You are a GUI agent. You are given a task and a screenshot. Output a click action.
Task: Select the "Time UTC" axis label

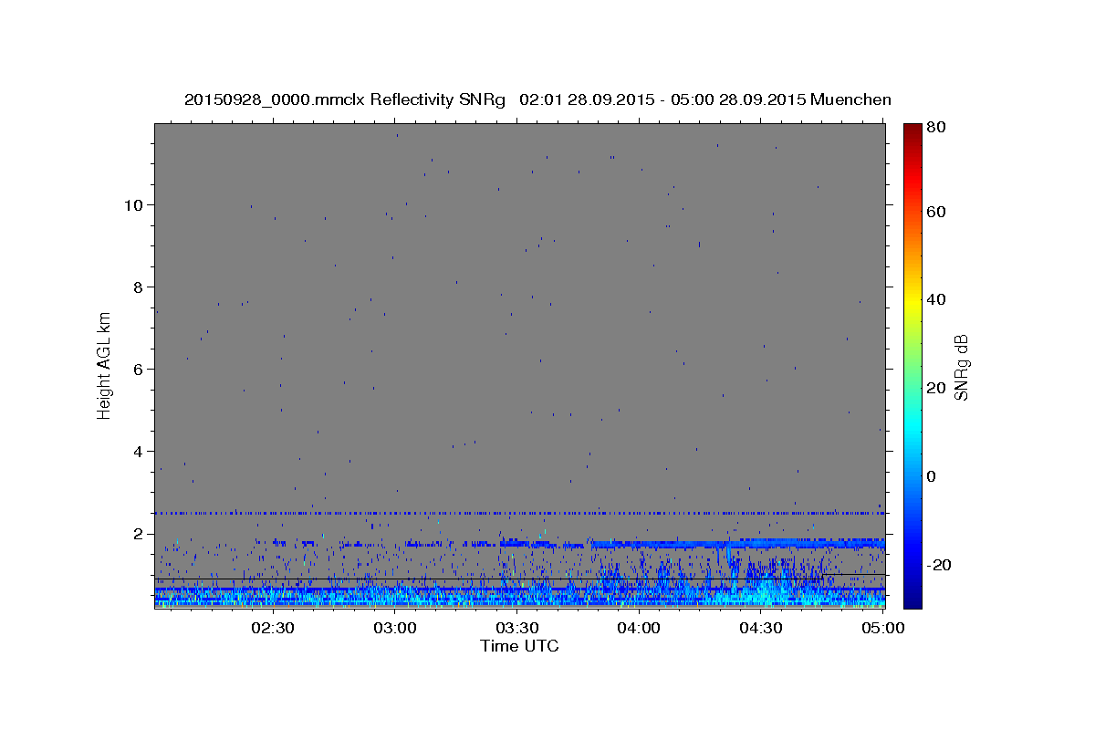(x=519, y=646)
